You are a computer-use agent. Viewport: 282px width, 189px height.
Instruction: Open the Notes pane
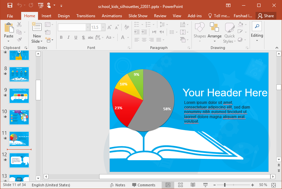click(118, 185)
